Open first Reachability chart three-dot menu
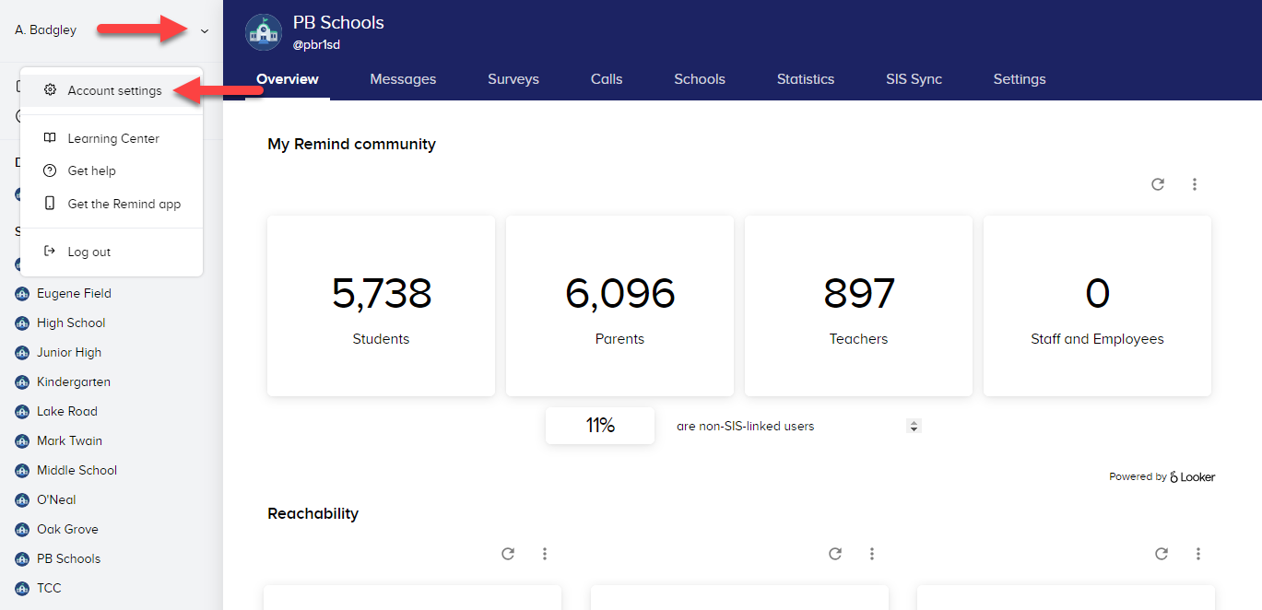 click(545, 554)
